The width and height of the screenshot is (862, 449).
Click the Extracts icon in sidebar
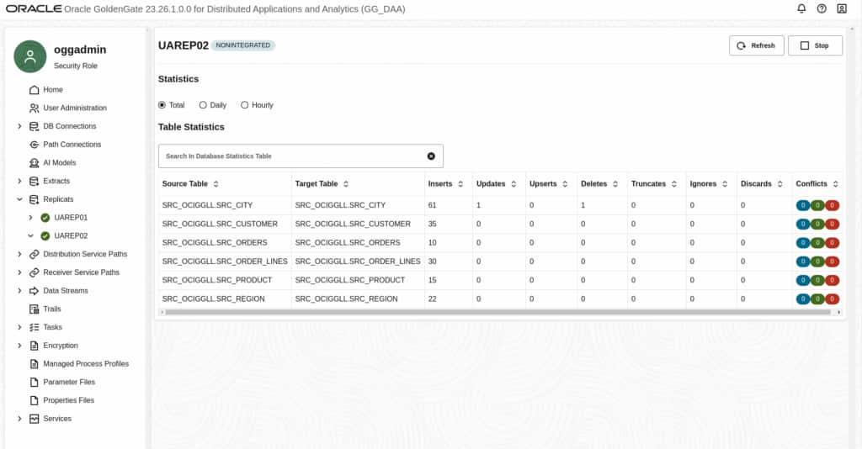point(34,181)
